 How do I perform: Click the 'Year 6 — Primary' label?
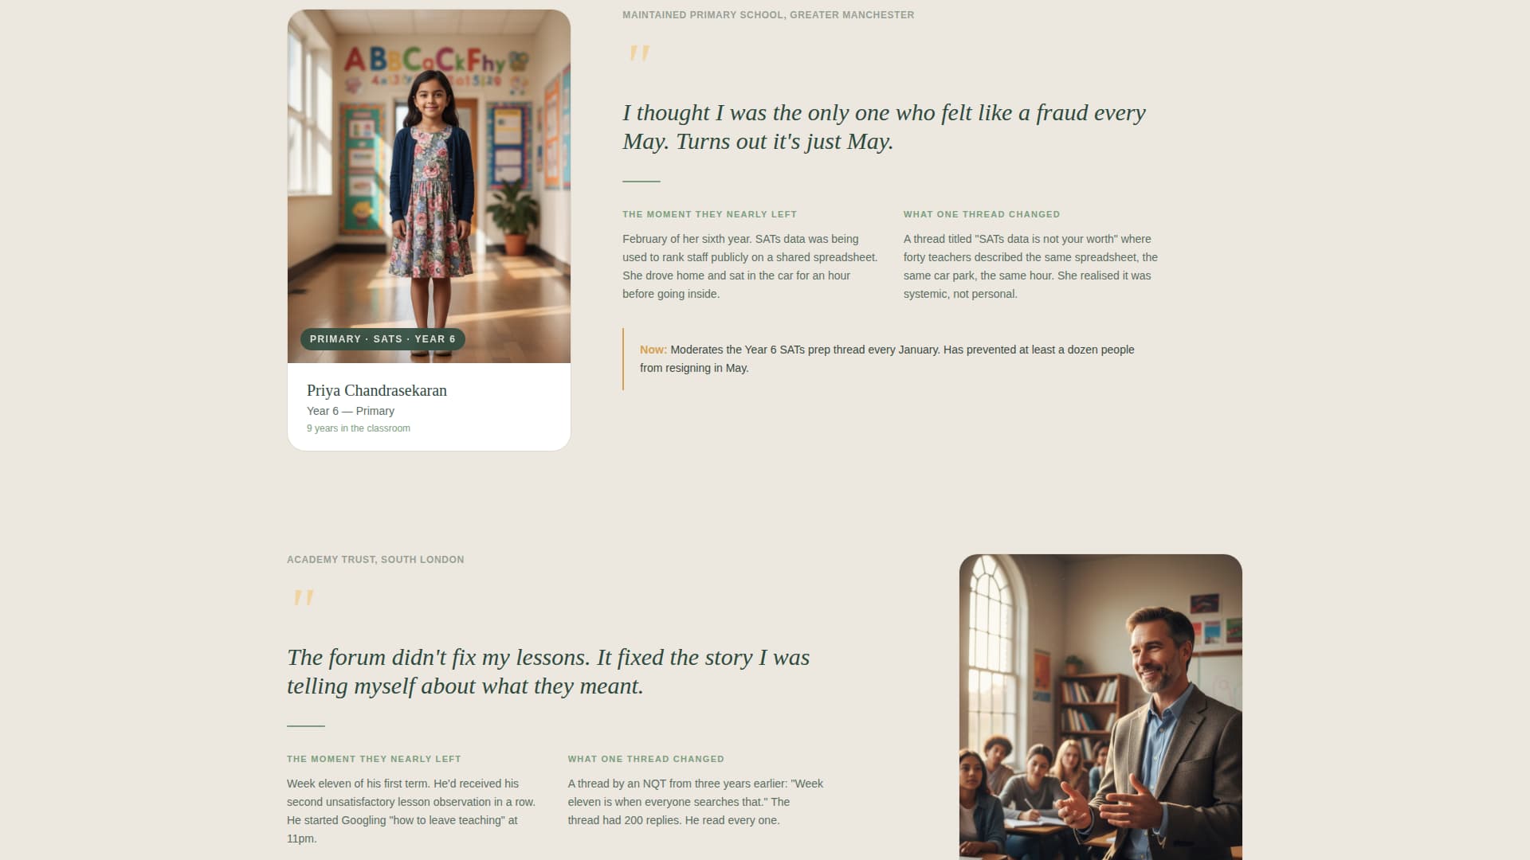[x=350, y=411]
